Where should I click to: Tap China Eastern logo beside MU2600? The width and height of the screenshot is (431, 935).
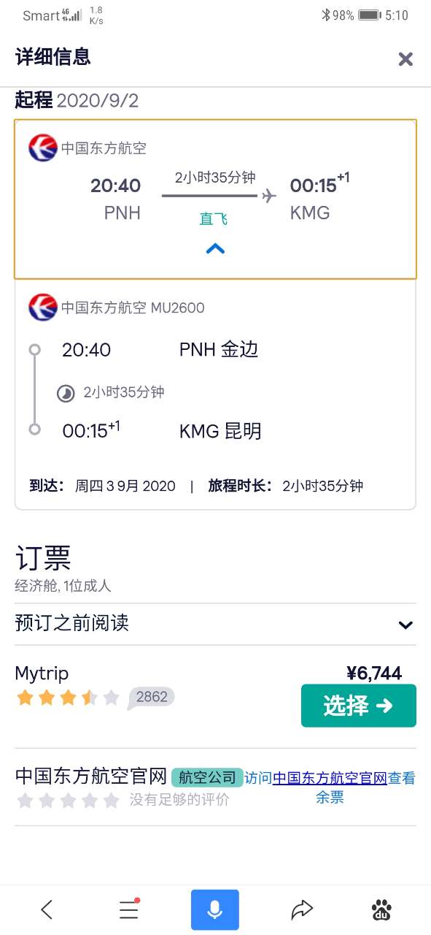[x=43, y=308]
